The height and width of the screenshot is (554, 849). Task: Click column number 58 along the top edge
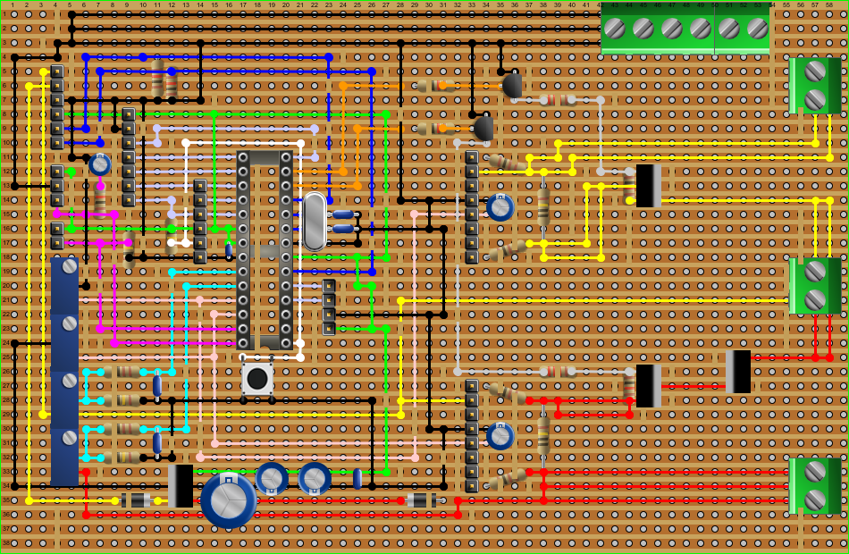tap(829, 4)
